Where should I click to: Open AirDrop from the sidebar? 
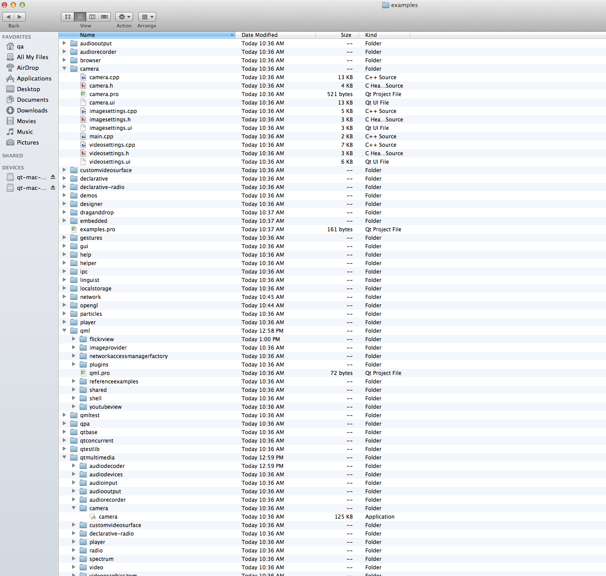pyautogui.click(x=28, y=68)
